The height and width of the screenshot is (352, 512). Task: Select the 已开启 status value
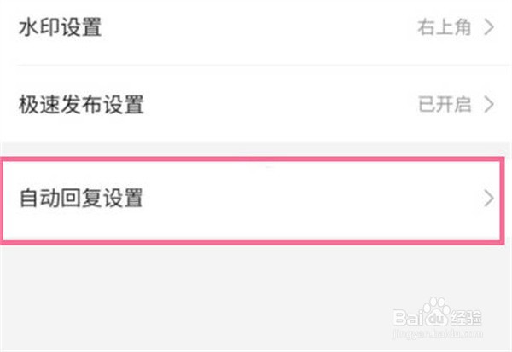pyautogui.click(x=445, y=105)
